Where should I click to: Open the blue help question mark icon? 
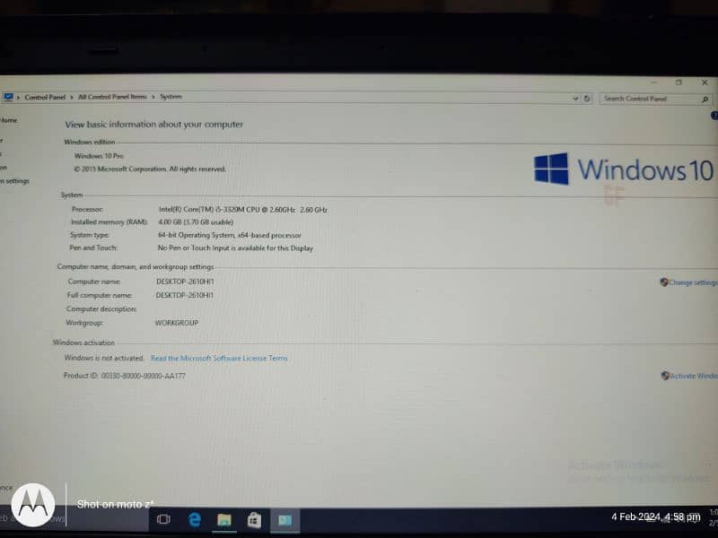pos(714,116)
